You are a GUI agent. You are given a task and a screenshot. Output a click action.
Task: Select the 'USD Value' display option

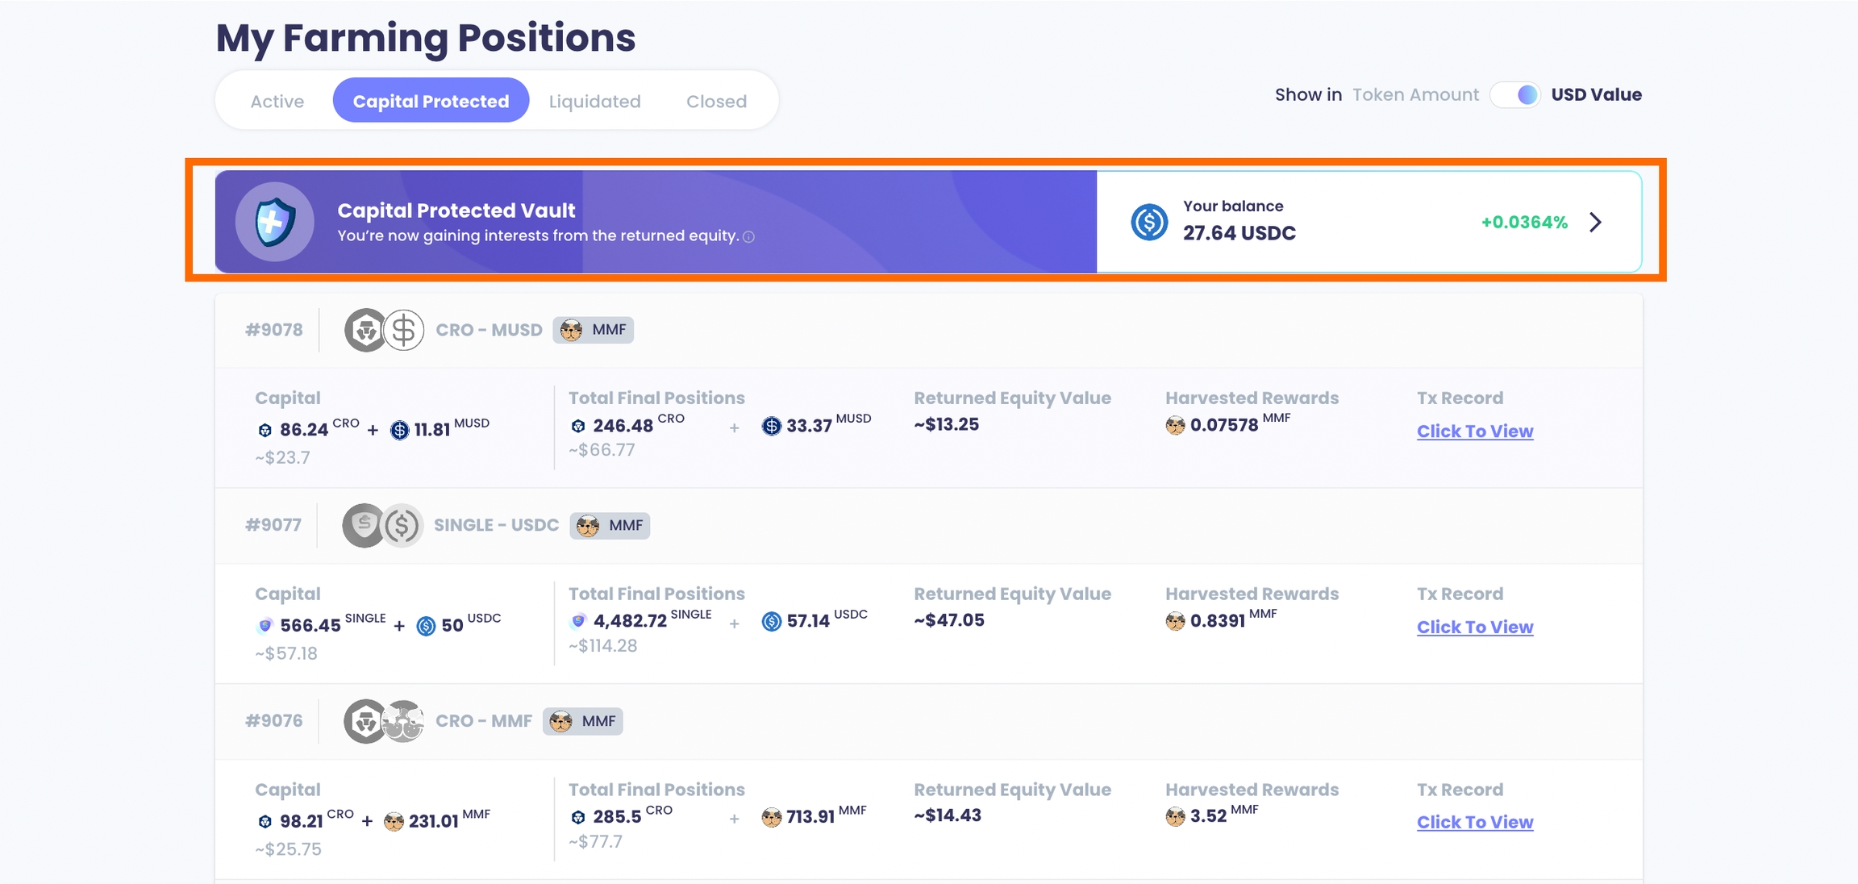click(x=1596, y=95)
